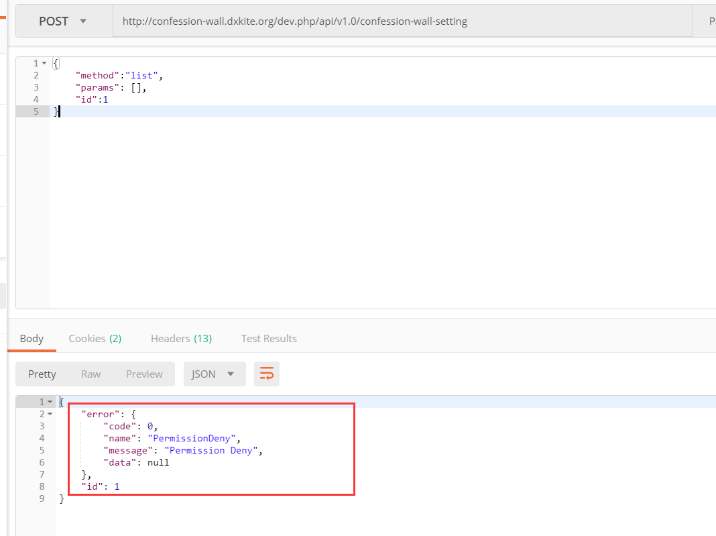Collapse the response root object at line 1
Screen dimensions: 716x536
pyautogui.click(x=50, y=402)
